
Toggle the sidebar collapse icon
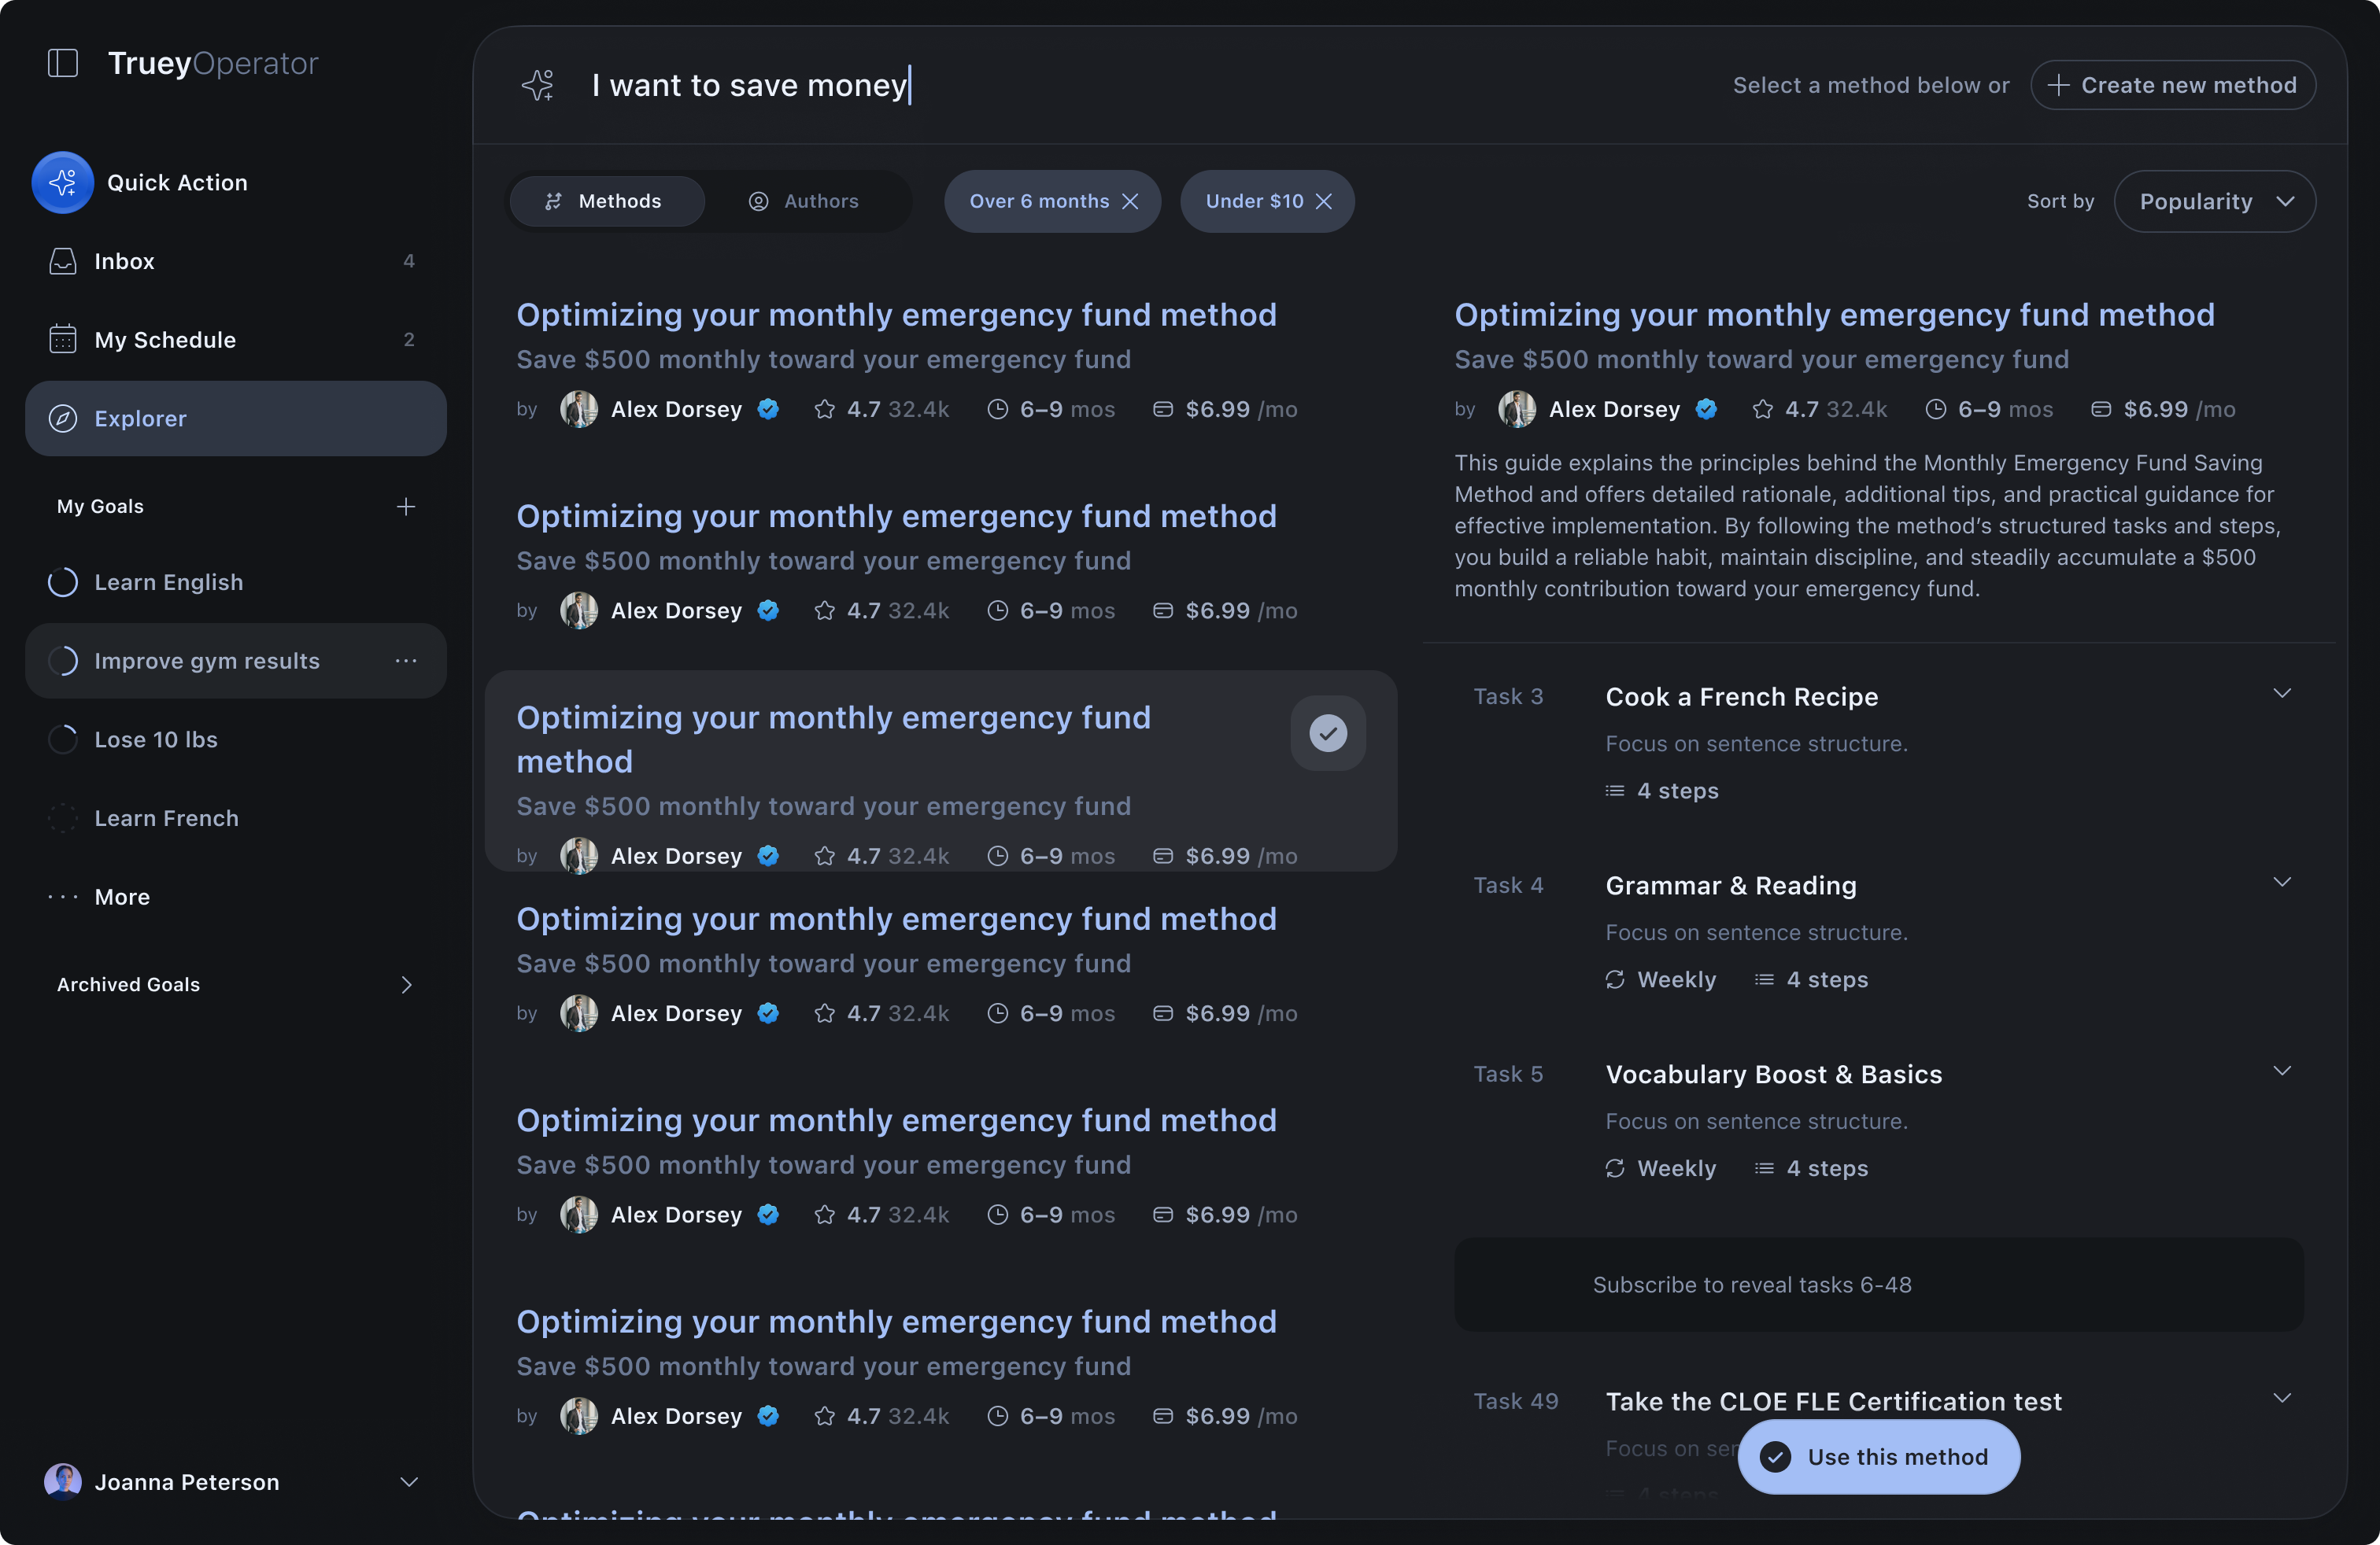point(63,63)
